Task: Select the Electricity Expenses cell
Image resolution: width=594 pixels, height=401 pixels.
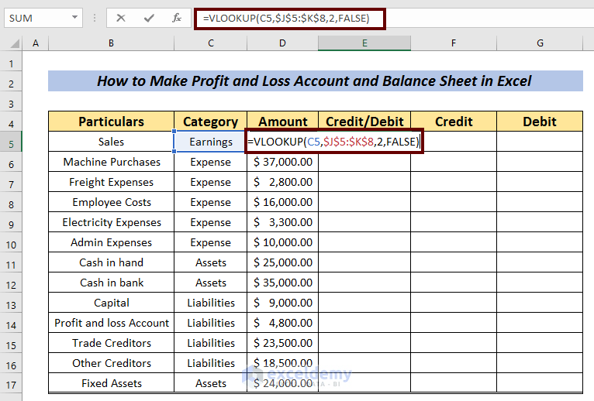Action: point(112,221)
